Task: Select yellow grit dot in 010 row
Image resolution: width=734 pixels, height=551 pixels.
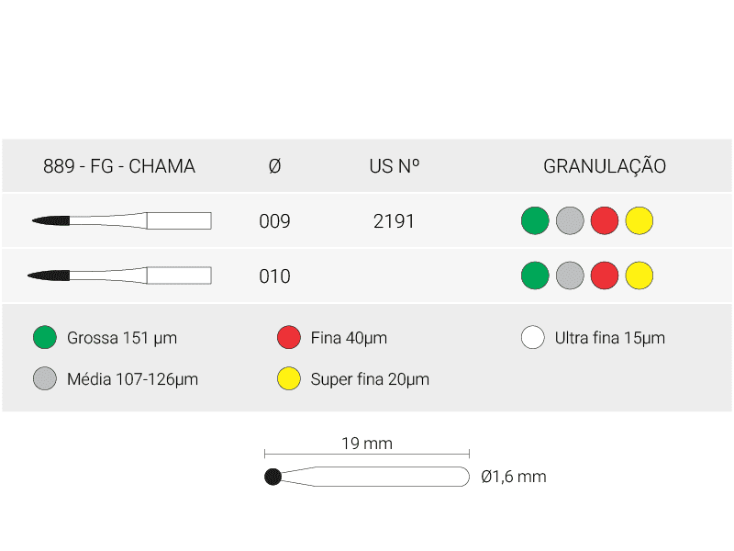Action: pyautogui.click(x=639, y=275)
